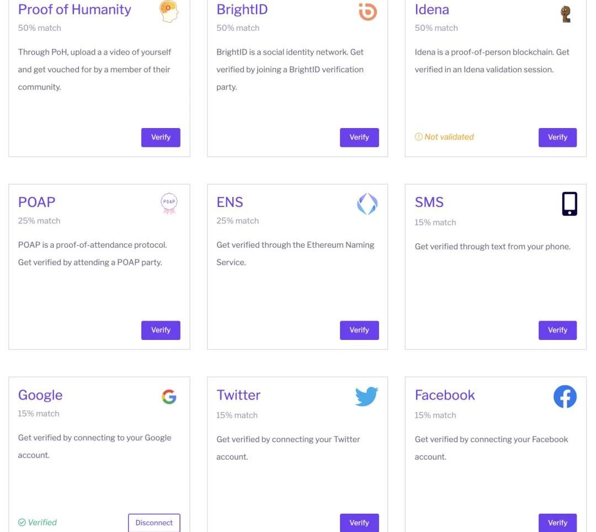Click the Proof of Humanity head icon

click(x=169, y=11)
